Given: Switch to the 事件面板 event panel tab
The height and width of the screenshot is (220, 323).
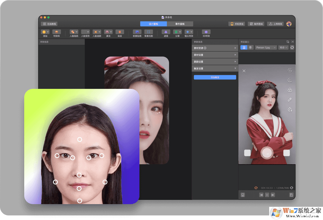Looking at the screenshot, I should (180, 24).
